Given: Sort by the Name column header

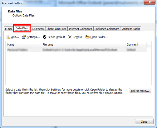Looking at the screenshot, I should 23,45.
